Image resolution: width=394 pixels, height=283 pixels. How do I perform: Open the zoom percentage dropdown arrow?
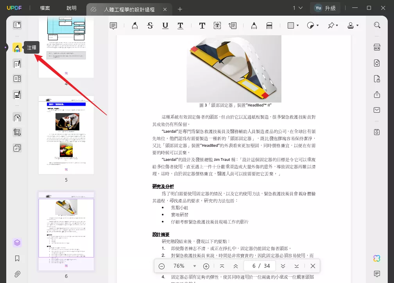click(195, 266)
